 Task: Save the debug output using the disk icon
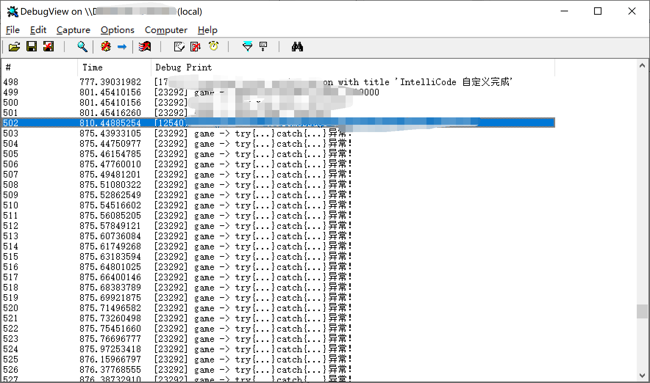point(32,47)
